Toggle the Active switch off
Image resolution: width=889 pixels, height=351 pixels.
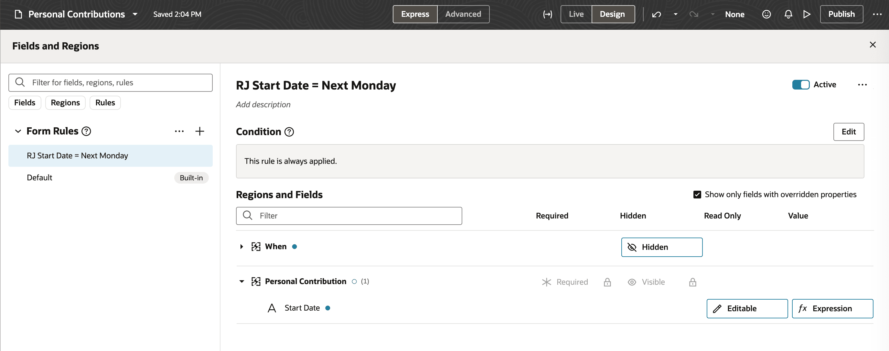click(800, 85)
